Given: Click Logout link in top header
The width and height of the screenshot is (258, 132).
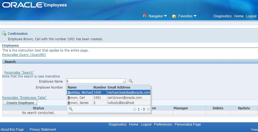Looking at the screenshot, I should pyautogui.click(x=251, y=16).
